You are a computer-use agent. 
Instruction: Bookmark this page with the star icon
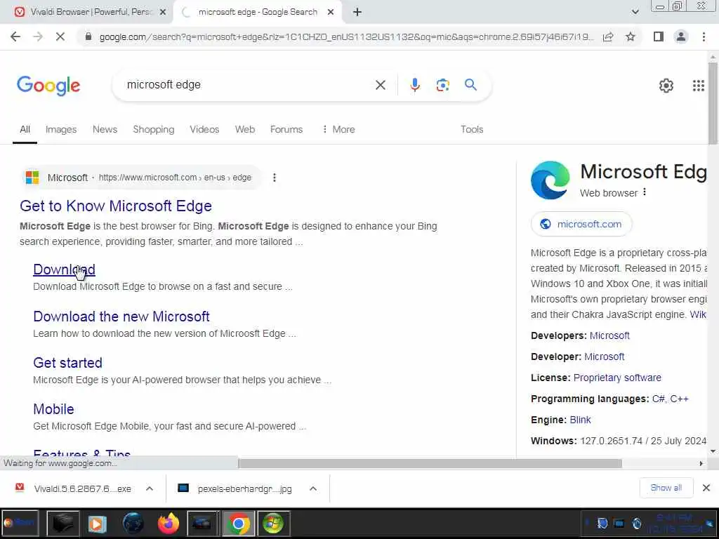(x=631, y=36)
